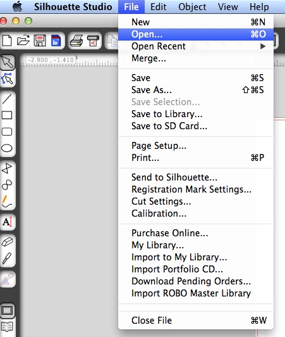Choose Open... from File menu
The height and width of the screenshot is (337, 285).
(x=196, y=34)
